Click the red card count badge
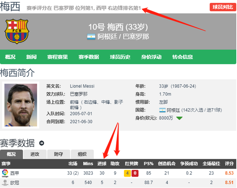 coord(135,173)
